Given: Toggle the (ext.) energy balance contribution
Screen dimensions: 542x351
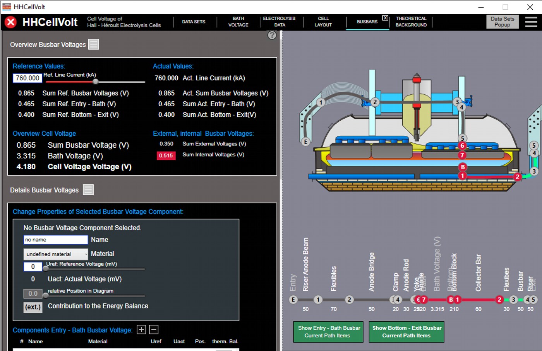Looking at the screenshot, I should [x=33, y=307].
